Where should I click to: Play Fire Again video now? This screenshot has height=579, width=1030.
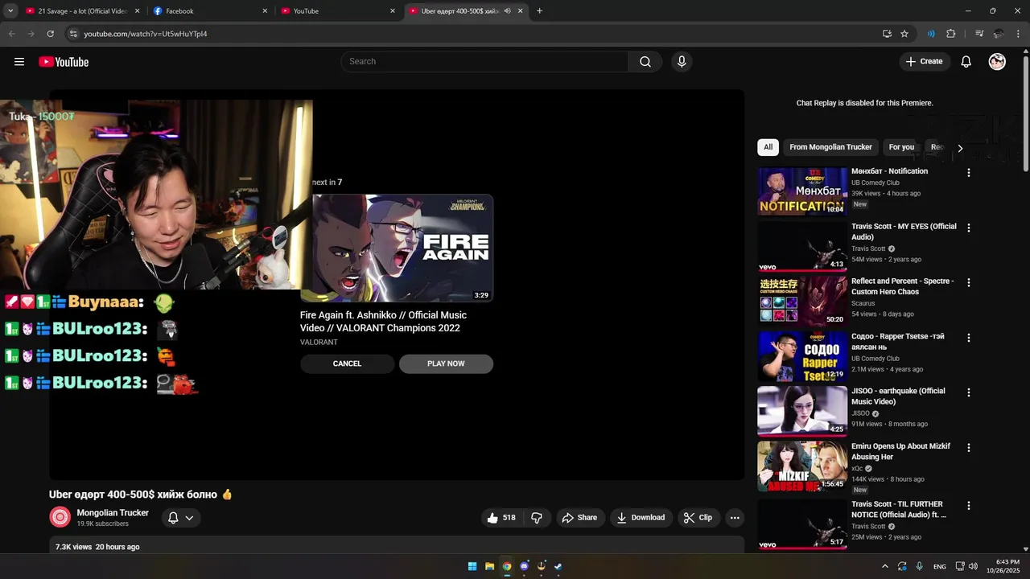tap(446, 363)
